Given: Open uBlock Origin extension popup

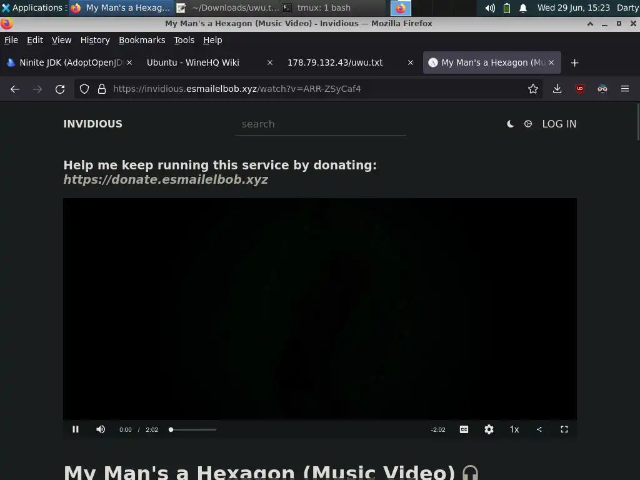Looking at the screenshot, I should 579,89.
